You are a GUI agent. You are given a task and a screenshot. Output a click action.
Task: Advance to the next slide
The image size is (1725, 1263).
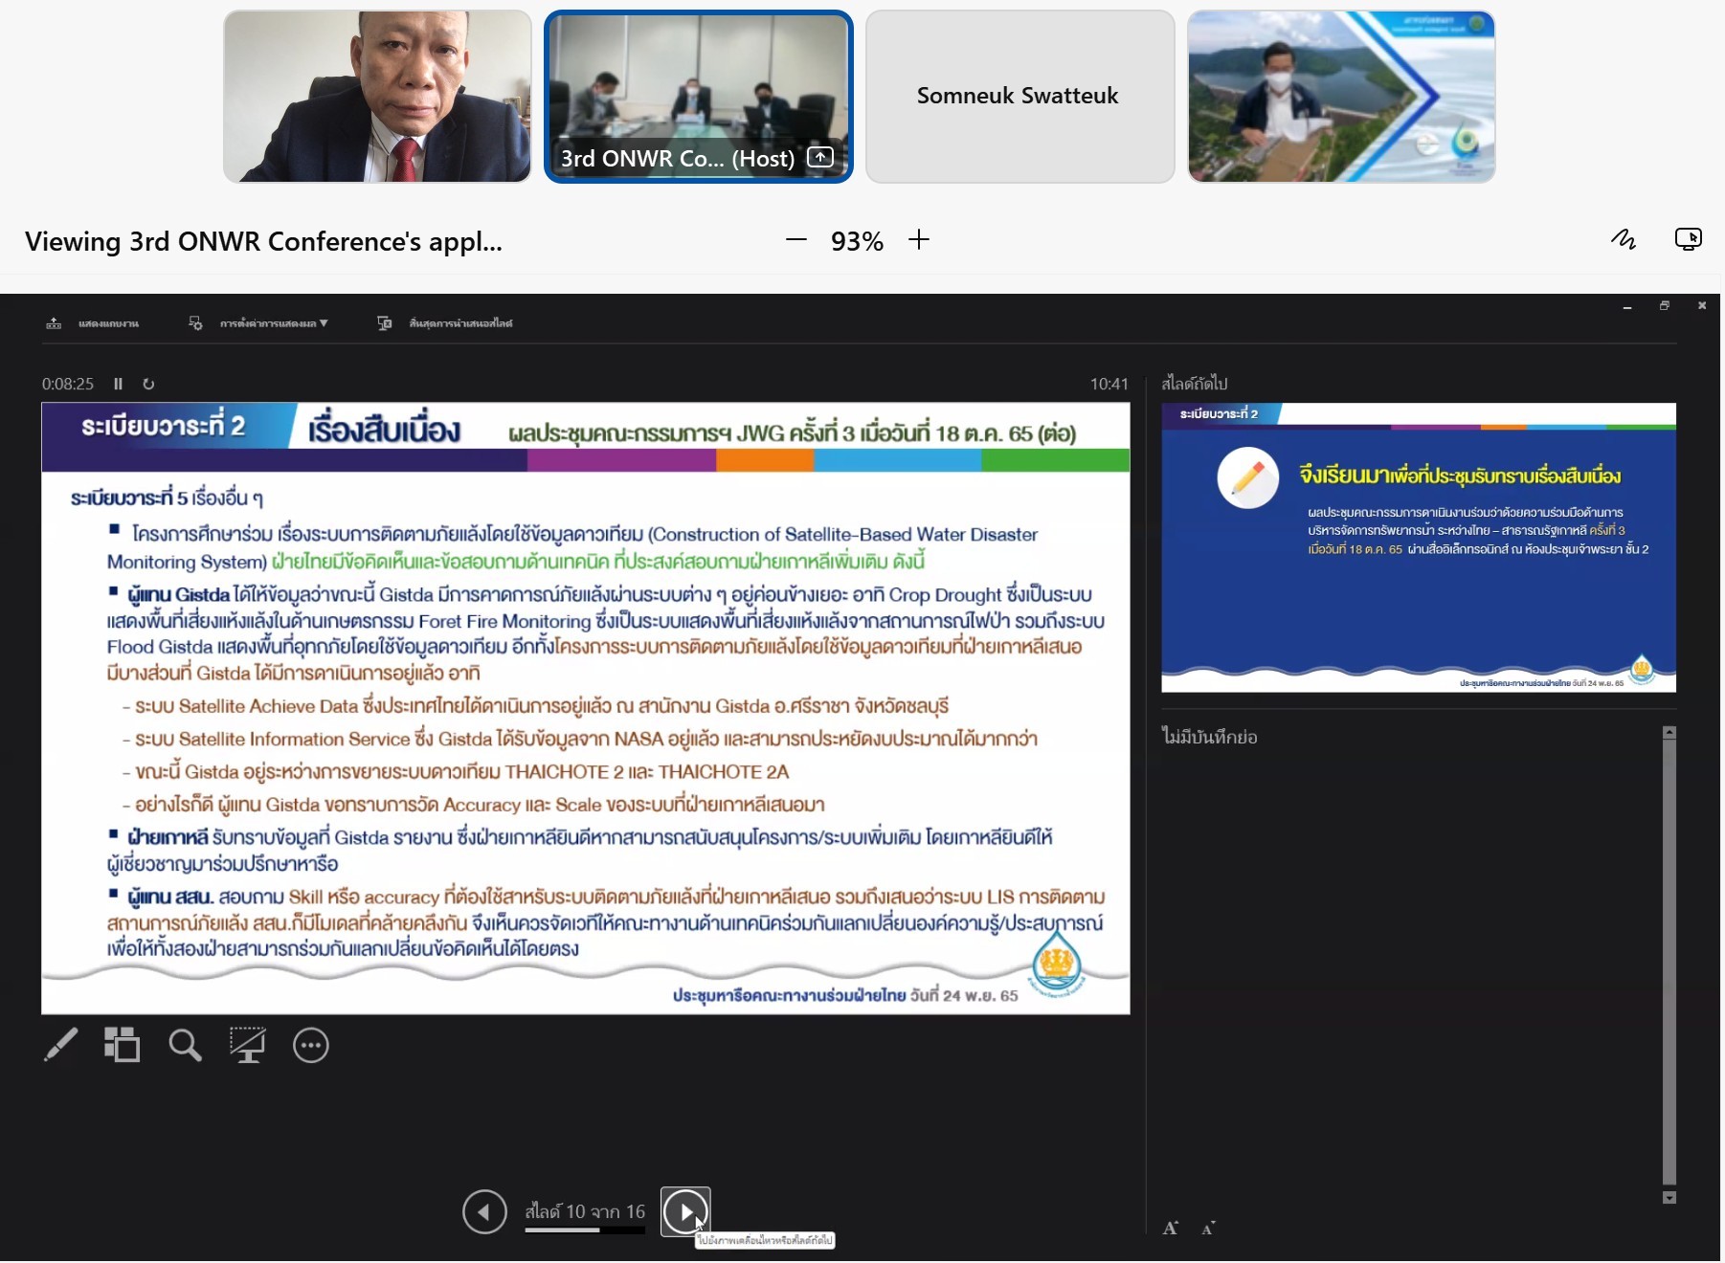coord(685,1212)
